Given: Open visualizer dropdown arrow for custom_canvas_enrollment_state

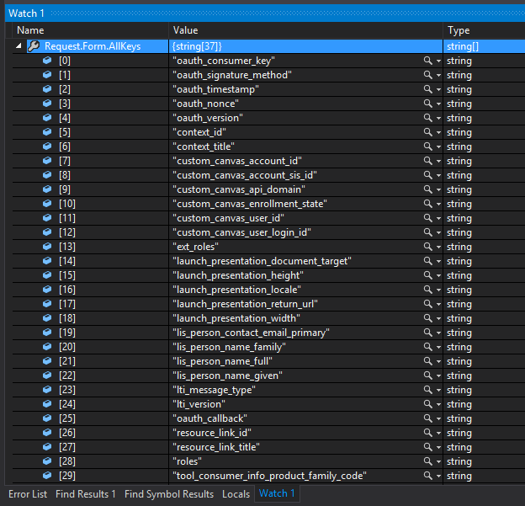Looking at the screenshot, I should click(x=438, y=204).
